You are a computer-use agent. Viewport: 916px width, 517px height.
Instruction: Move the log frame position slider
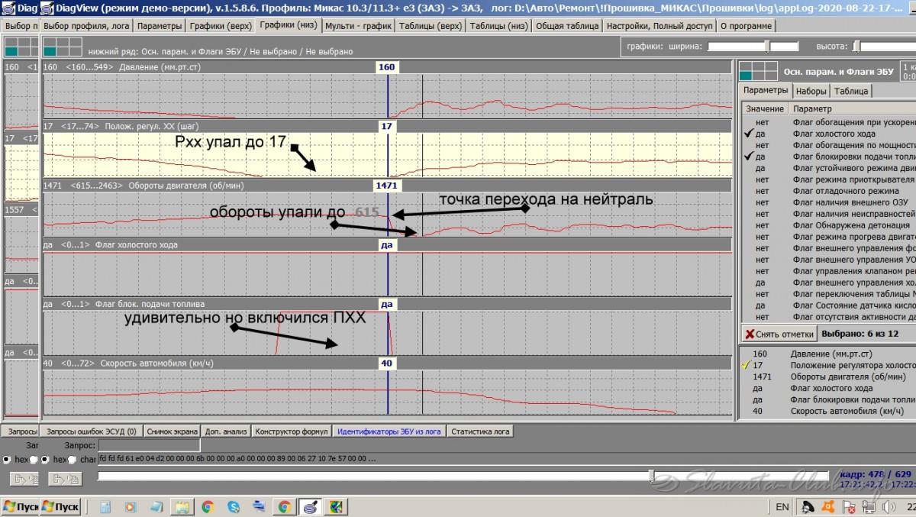(x=651, y=477)
